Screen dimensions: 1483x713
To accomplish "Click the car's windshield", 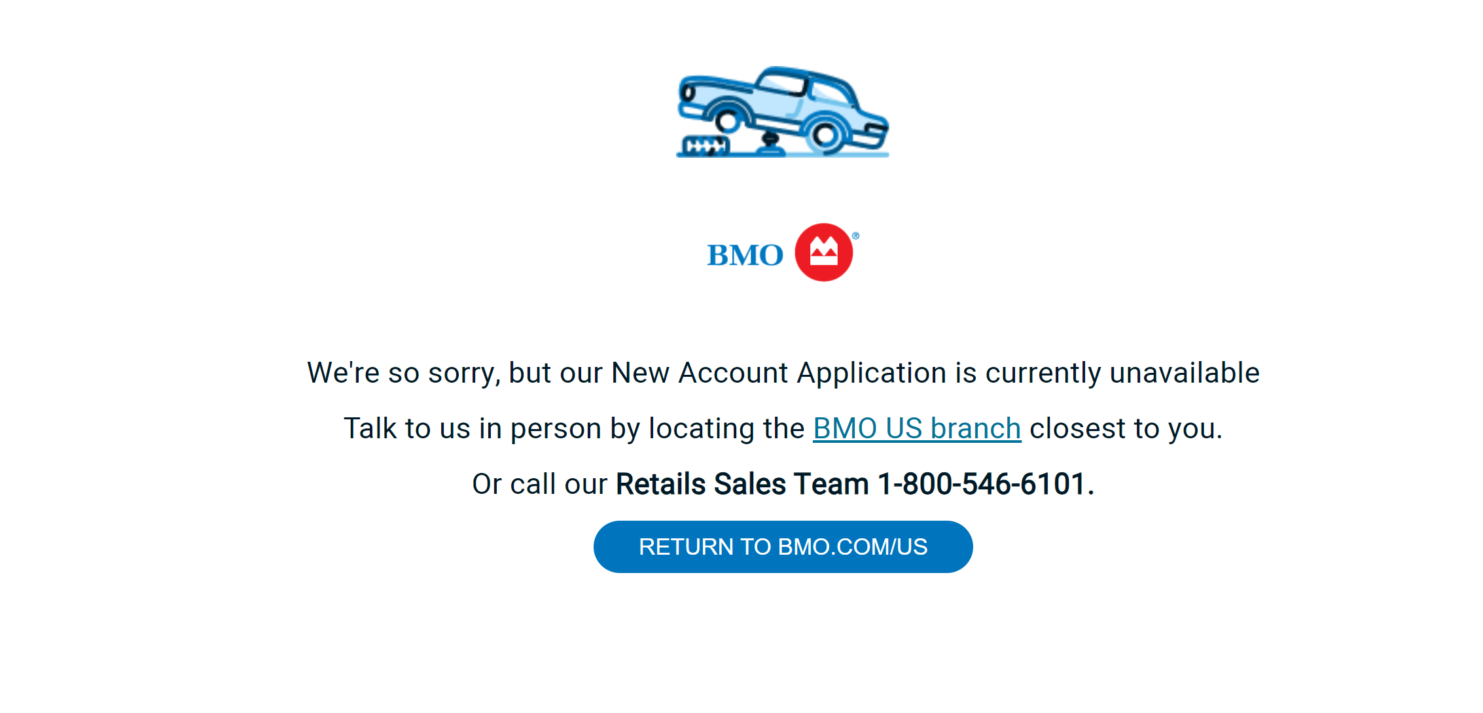I will click(782, 84).
